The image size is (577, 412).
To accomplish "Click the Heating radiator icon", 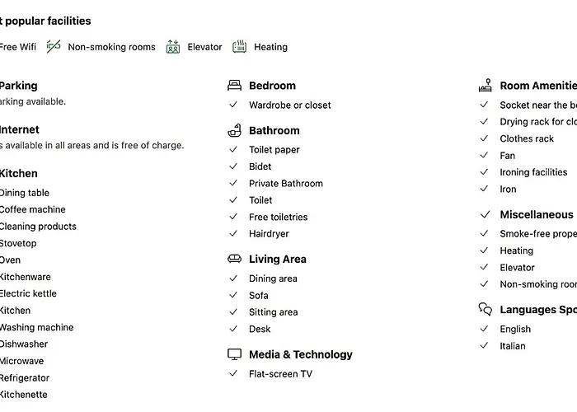I will [x=239, y=47].
